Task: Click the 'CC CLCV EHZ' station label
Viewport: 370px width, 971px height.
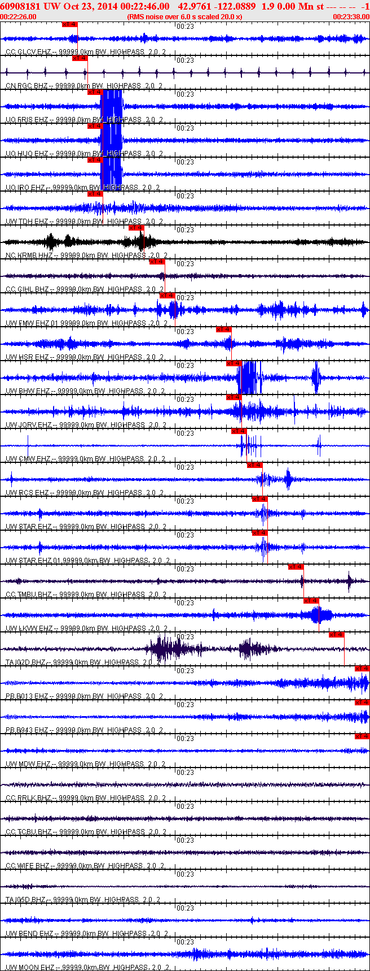Action: tap(28, 52)
